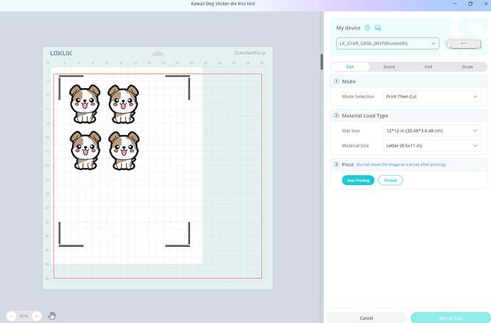Switch to the Foil tab
Image resolution: width=491 pixels, height=323 pixels.
pyautogui.click(x=428, y=66)
